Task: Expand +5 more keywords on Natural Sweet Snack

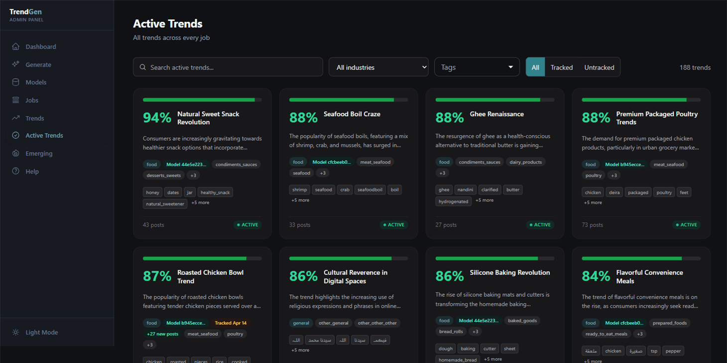Action: pyautogui.click(x=200, y=203)
